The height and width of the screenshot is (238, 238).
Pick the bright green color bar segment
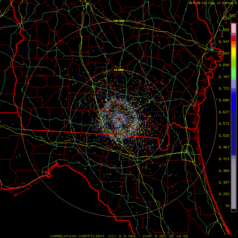[x=234, y=72]
